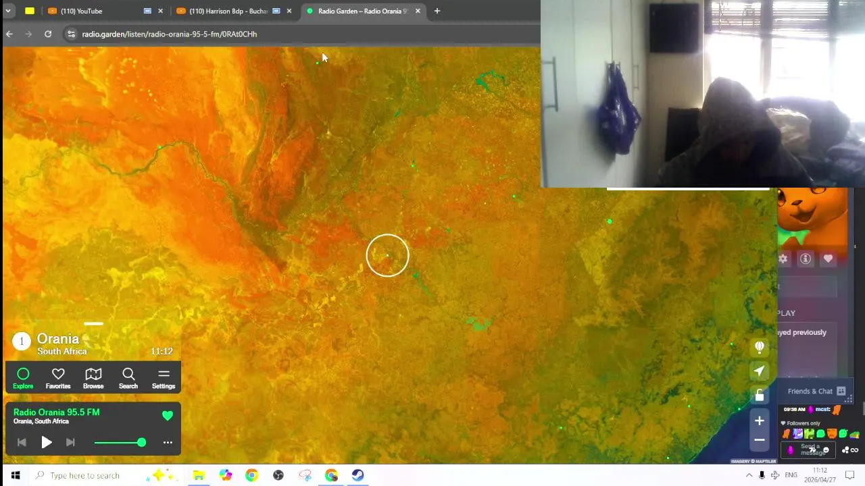Toggle favorite heart for Radio Orania

(168, 416)
